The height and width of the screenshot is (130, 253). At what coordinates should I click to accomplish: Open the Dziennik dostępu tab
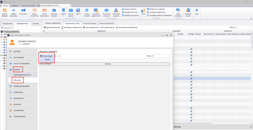tap(90, 23)
